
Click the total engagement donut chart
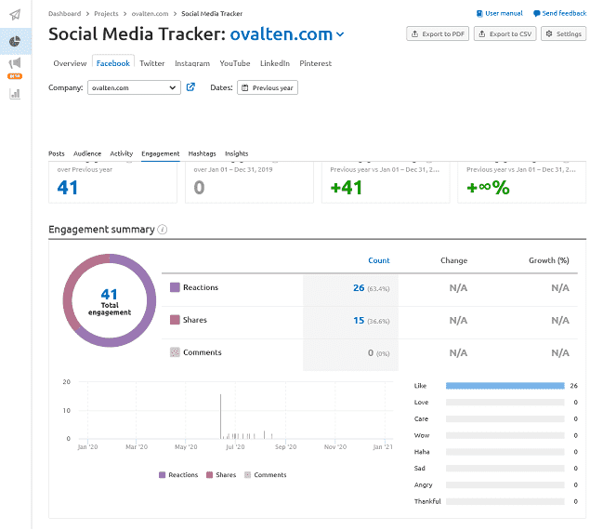point(110,300)
